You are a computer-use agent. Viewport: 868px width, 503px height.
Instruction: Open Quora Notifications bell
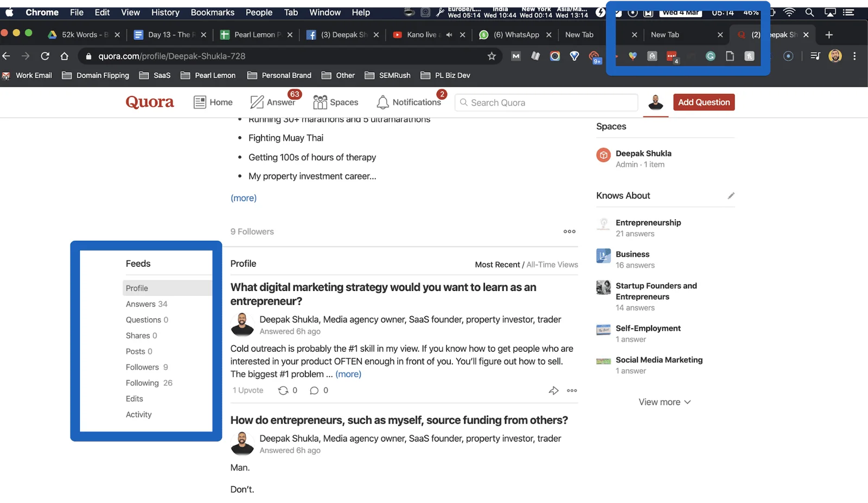pos(409,102)
